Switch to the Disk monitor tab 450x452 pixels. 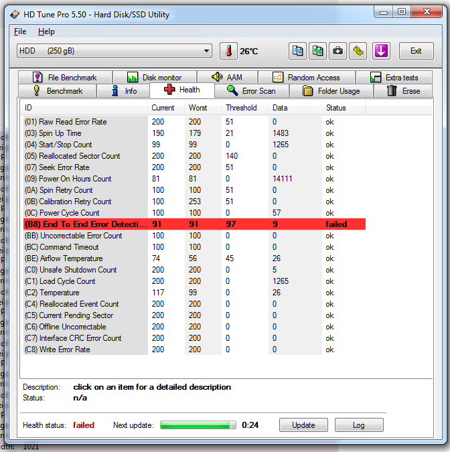(x=155, y=77)
